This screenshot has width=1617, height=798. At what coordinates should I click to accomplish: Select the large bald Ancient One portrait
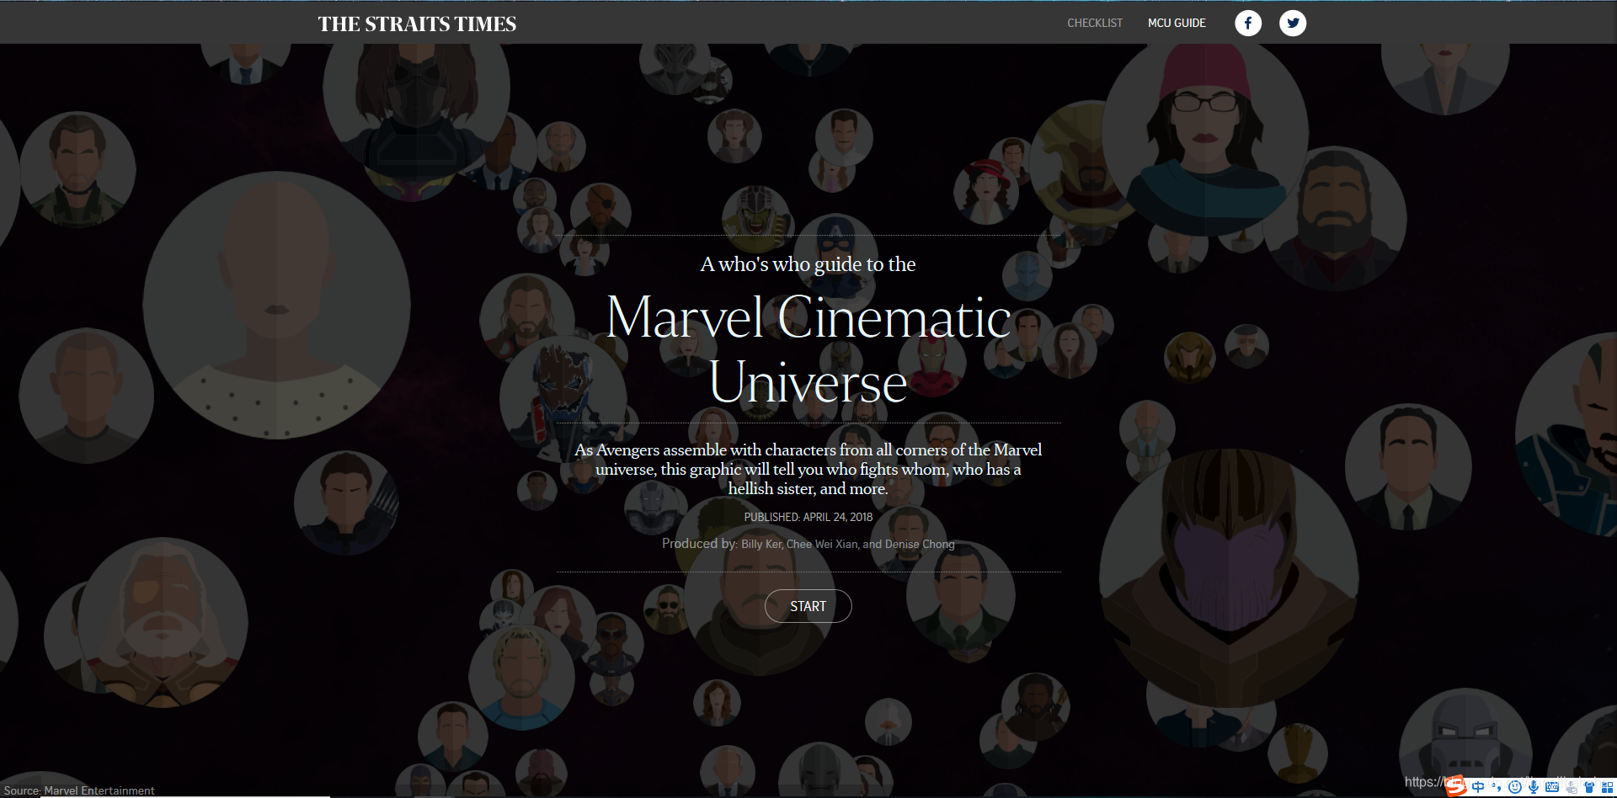click(276, 305)
